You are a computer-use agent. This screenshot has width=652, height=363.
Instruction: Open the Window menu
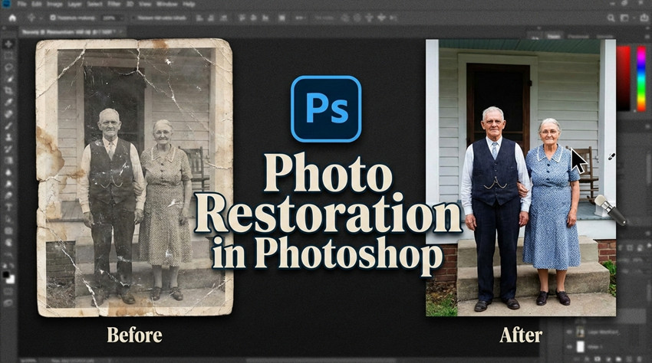(166, 4)
